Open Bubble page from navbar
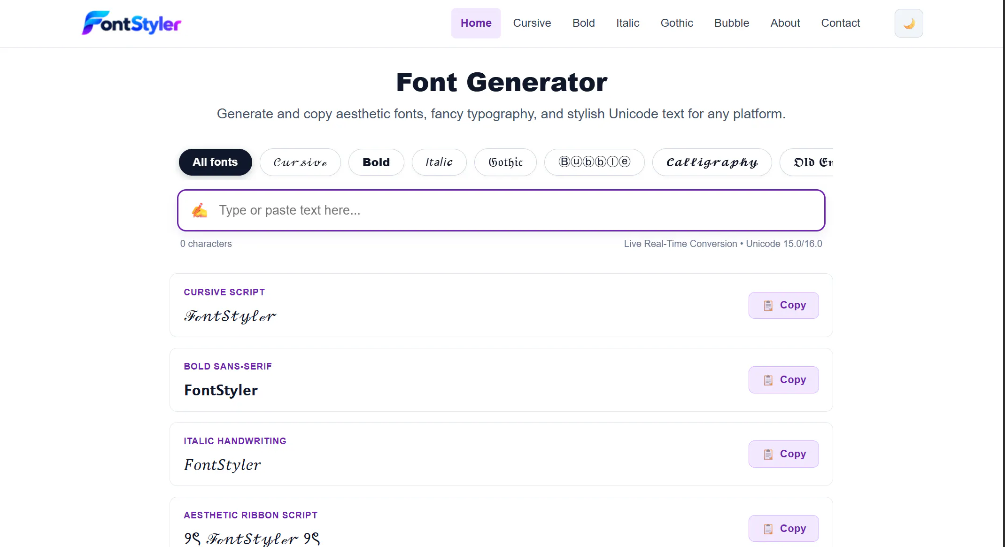1005x547 pixels. pos(731,23)
